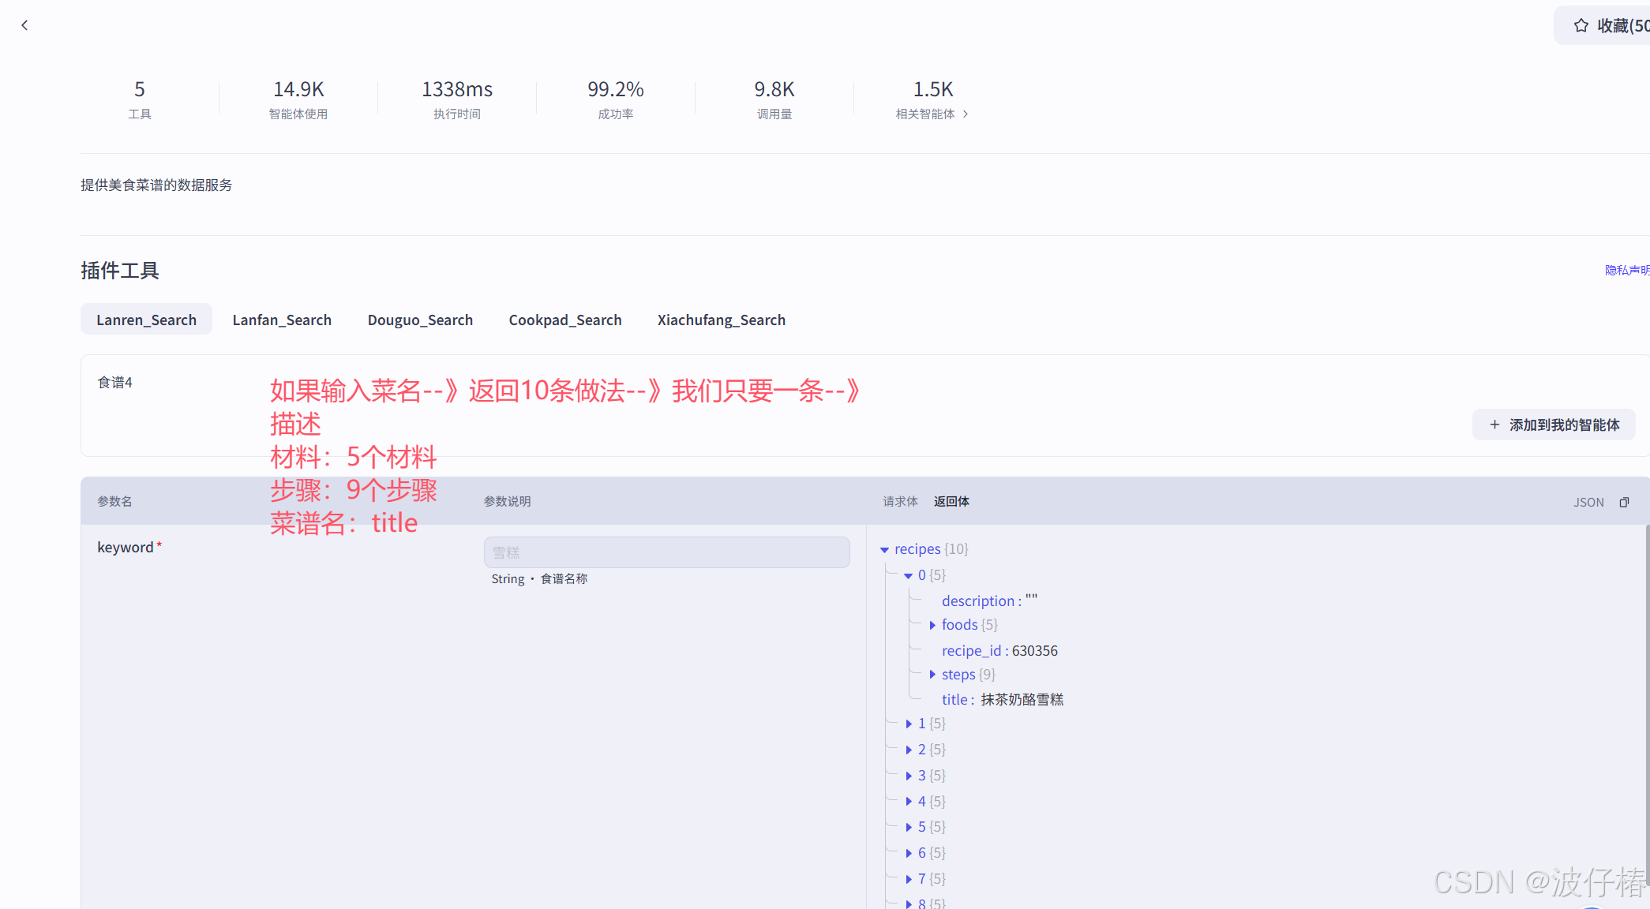Expand recipe item 7 node
This screenshot has width=1650, height=909.
[909, 879]
